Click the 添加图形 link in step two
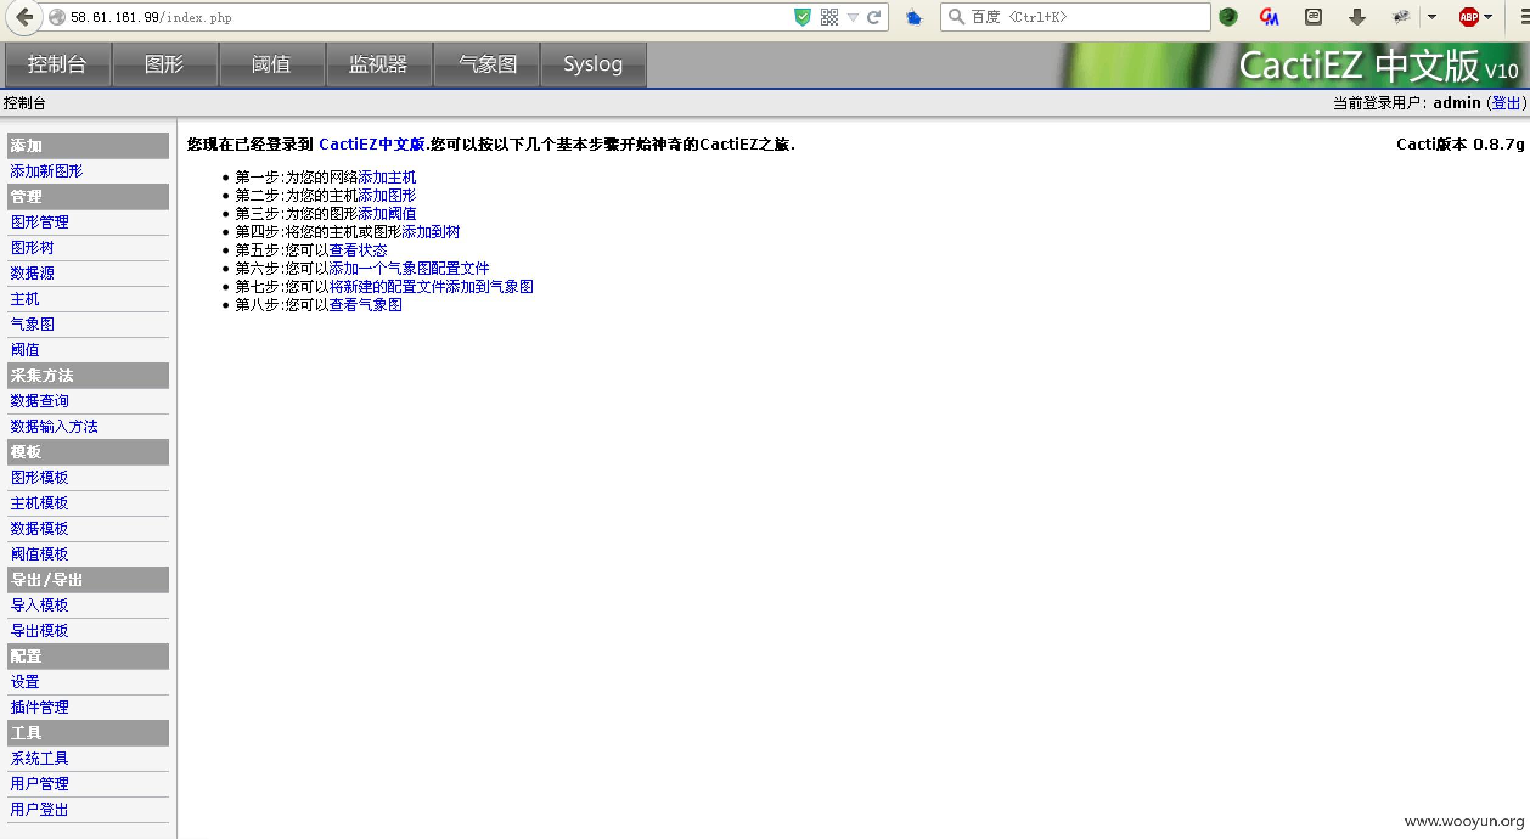The width and height of the screenshot is (1530, 839). 387,195
